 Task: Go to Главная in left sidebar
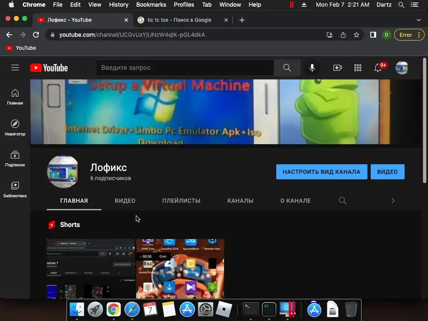[15, 97]
